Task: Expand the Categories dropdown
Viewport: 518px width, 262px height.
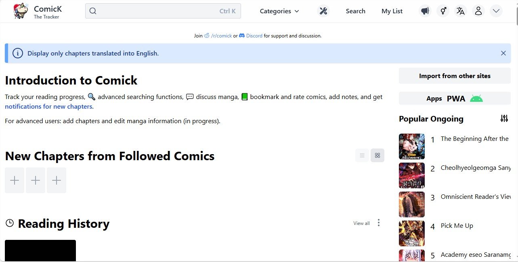Action: click(279, 11)
